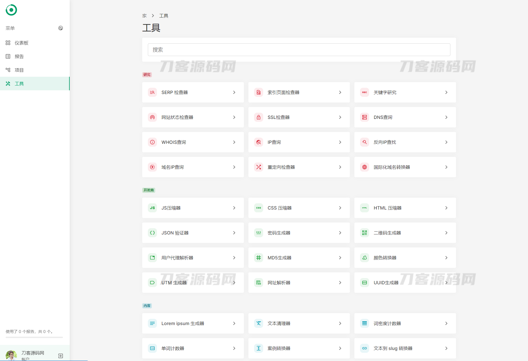Click the logout icon beside the account name
The width and height of the screenshot is (528, 361).
coord(60,356)
